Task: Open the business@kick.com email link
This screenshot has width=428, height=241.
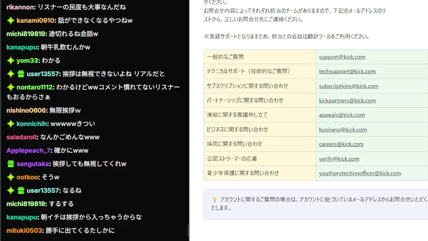Action: point(343,130)
